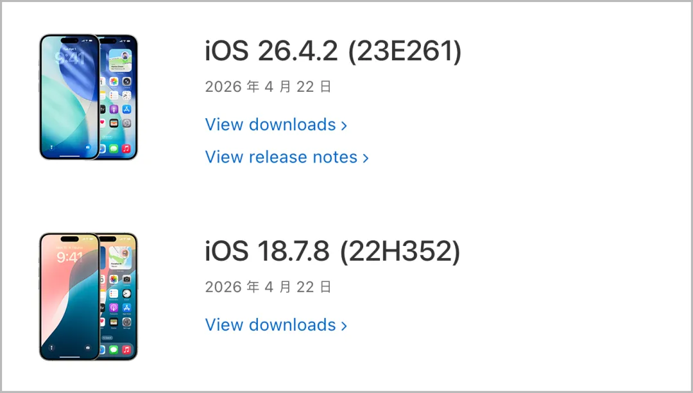
Task: Click chevron next to iOS 26.4.2 View downloads
Action: 344,125
